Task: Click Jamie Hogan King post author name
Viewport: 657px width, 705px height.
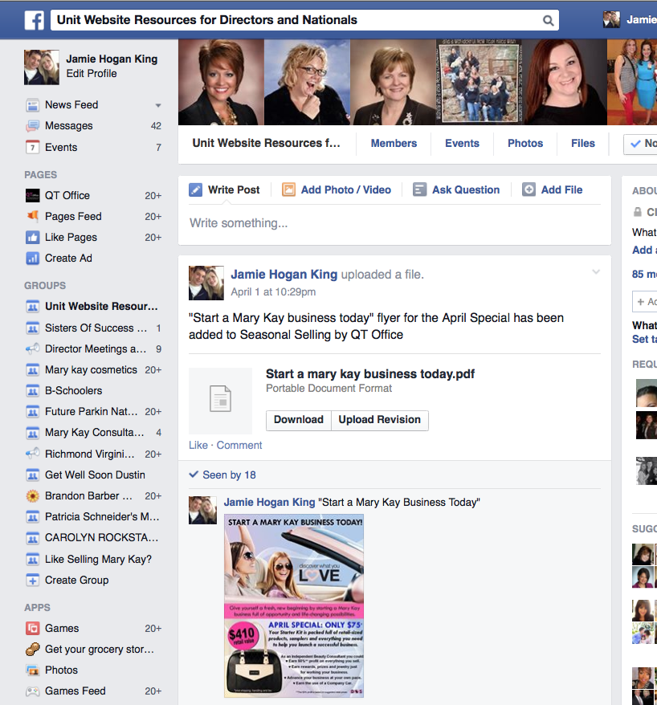Action: pos(284,275)
